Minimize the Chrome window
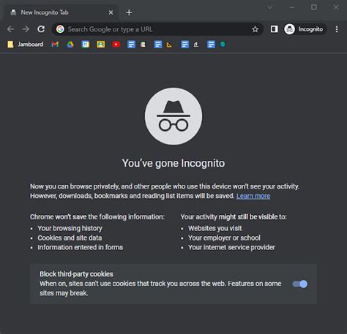 (x=292, y=7)
